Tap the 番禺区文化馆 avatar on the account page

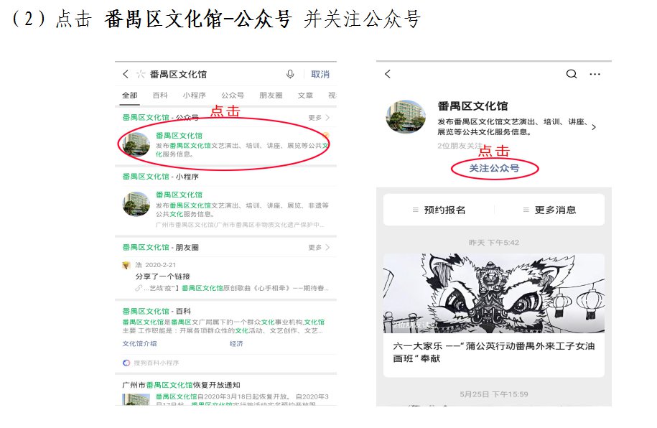(x=405, y=116)
